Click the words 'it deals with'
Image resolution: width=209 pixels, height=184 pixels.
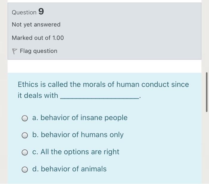point(38,96)
